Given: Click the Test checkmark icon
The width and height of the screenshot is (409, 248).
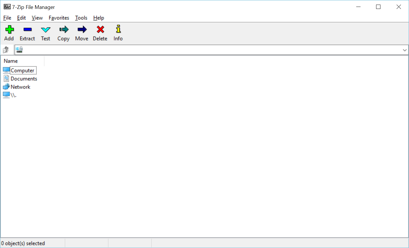Looking at the screenshot, I should tap(46, 29).
